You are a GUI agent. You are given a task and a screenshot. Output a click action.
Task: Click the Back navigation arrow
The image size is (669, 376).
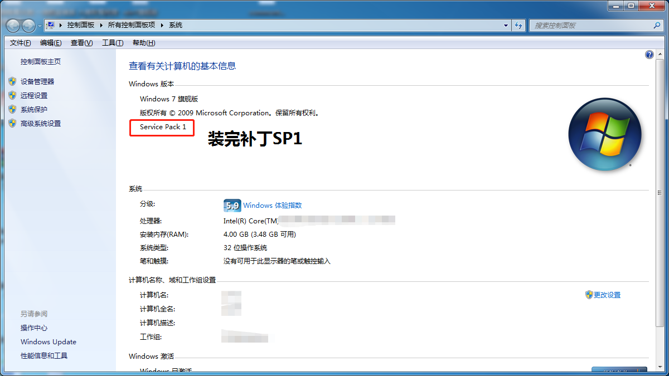point(13,26)
